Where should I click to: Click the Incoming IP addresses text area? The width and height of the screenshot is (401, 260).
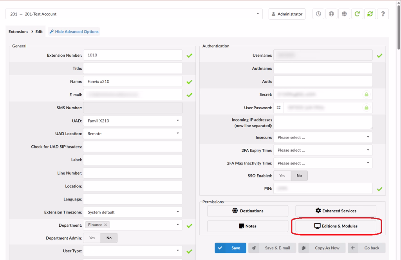coord(323,123)
